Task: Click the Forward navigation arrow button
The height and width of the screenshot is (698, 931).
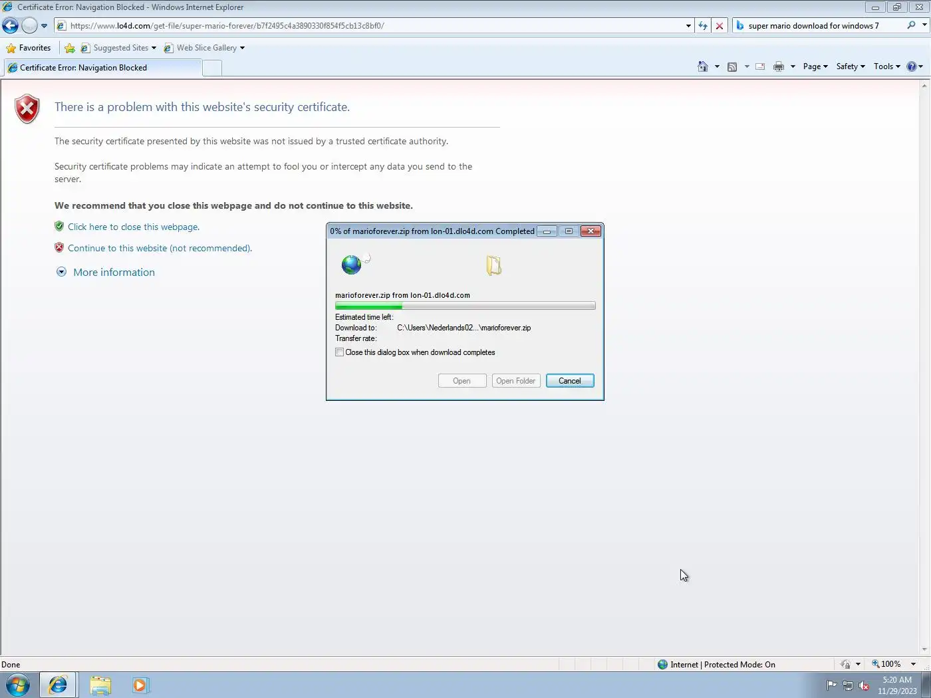Action: coord(29,26)
